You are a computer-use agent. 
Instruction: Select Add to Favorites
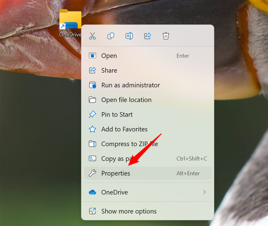point(148,129)
